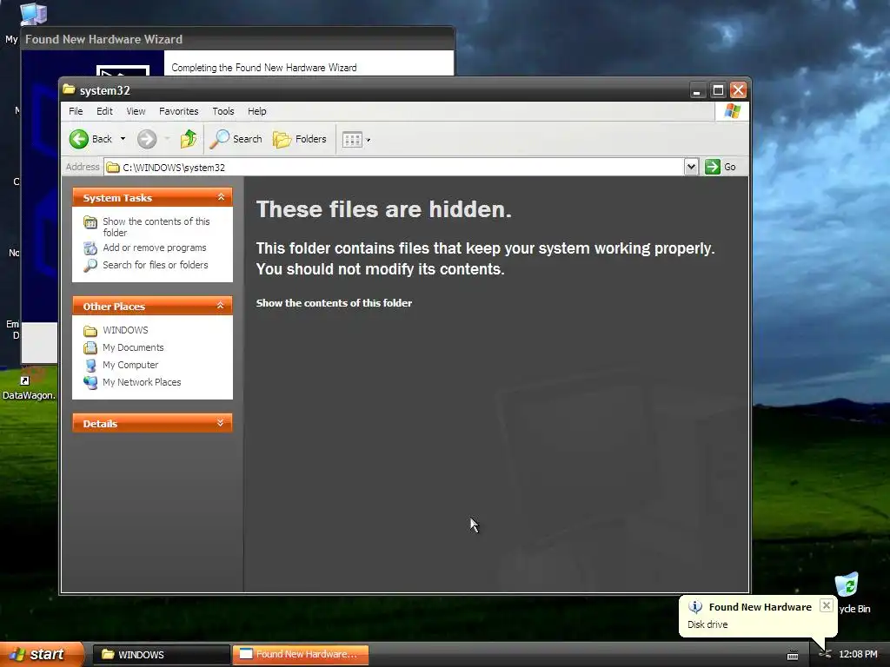This screenshot has height=667, width=890.
Task: Click the system32 title bar folder icon
Action: point(70,89)
